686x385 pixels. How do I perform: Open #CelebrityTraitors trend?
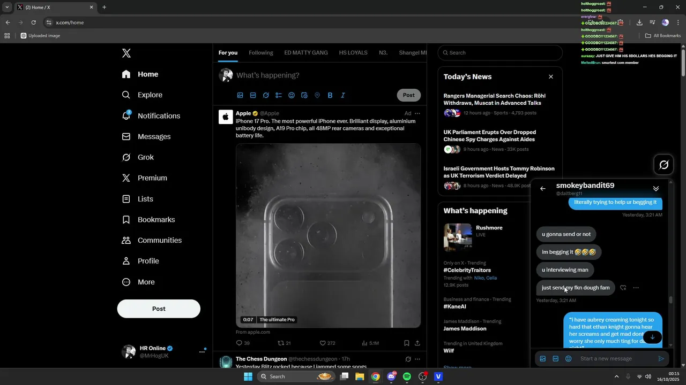tap(467, 270)
